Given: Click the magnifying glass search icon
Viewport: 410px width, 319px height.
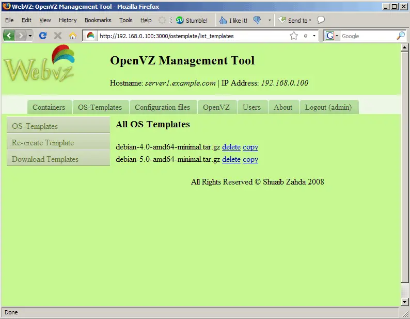Looking at the screenshot, I should coord(401,36).
